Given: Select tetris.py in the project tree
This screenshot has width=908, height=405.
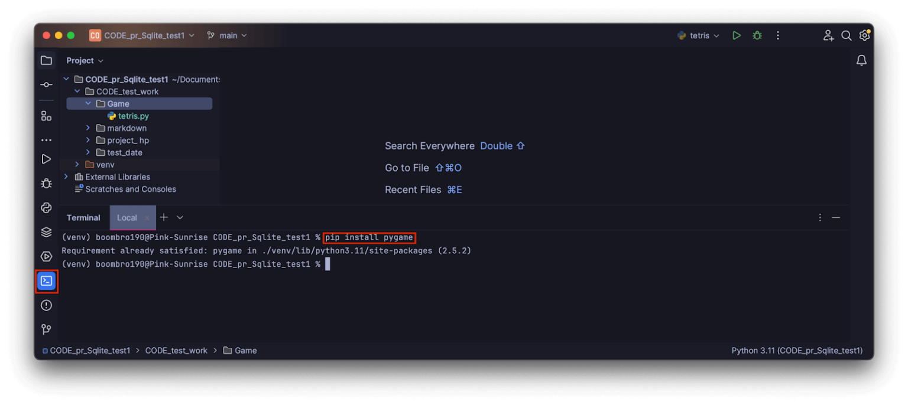Looking at the screenshot, I should click(132, 116).
